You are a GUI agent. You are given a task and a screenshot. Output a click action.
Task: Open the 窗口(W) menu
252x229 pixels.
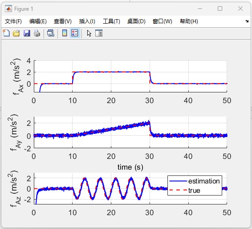pos(163,21)
